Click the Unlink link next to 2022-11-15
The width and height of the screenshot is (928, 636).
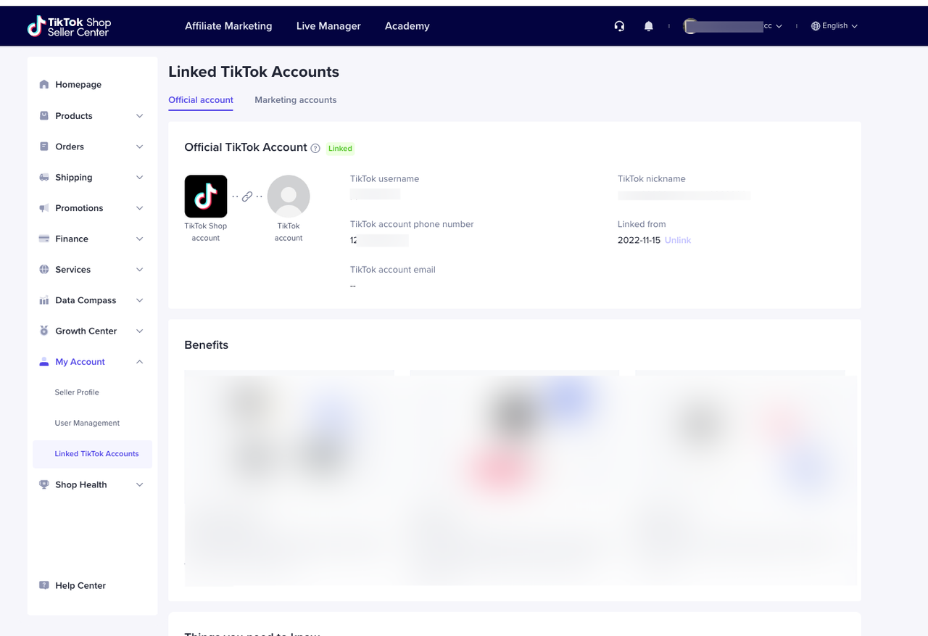click(677, 240)
